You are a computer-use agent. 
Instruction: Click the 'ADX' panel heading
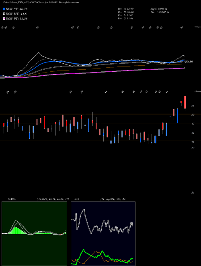77,199
